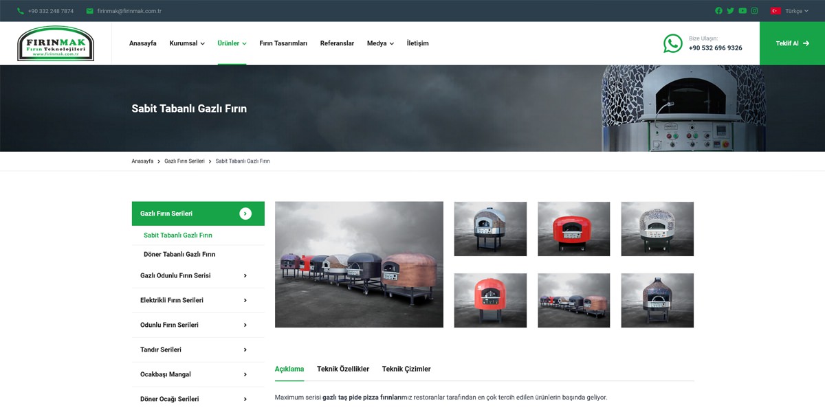Switch to the Teknik Çizimler tab
The image size is (825, 412).
click(406, 369)
